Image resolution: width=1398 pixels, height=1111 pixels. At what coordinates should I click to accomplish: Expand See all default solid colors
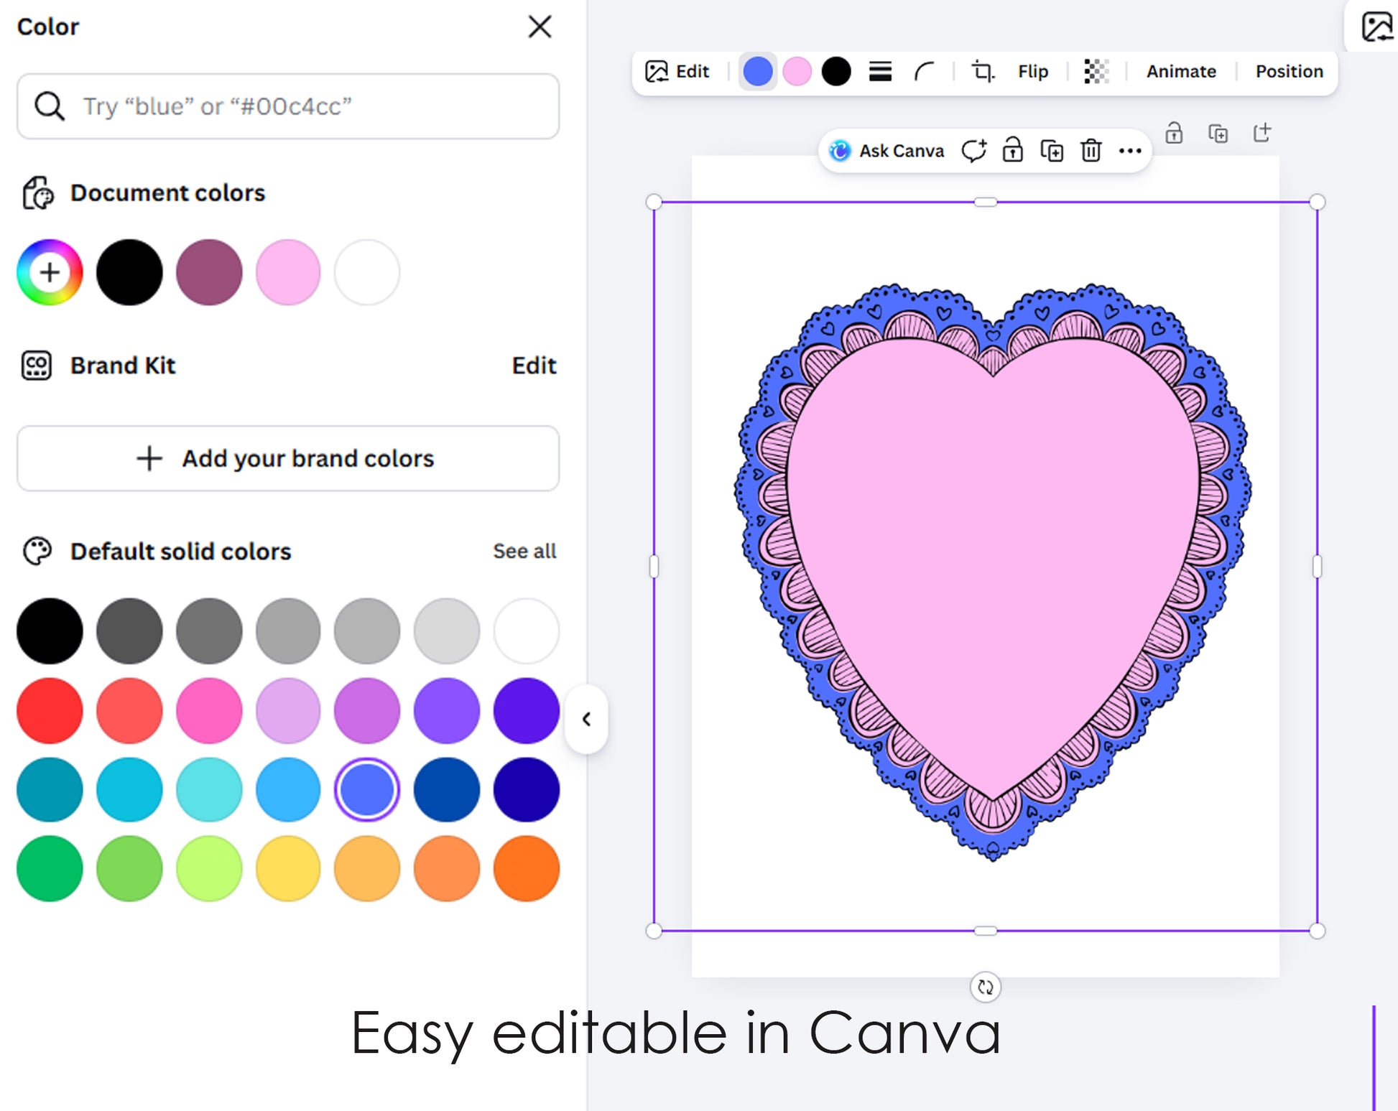[x=524, y=551]
